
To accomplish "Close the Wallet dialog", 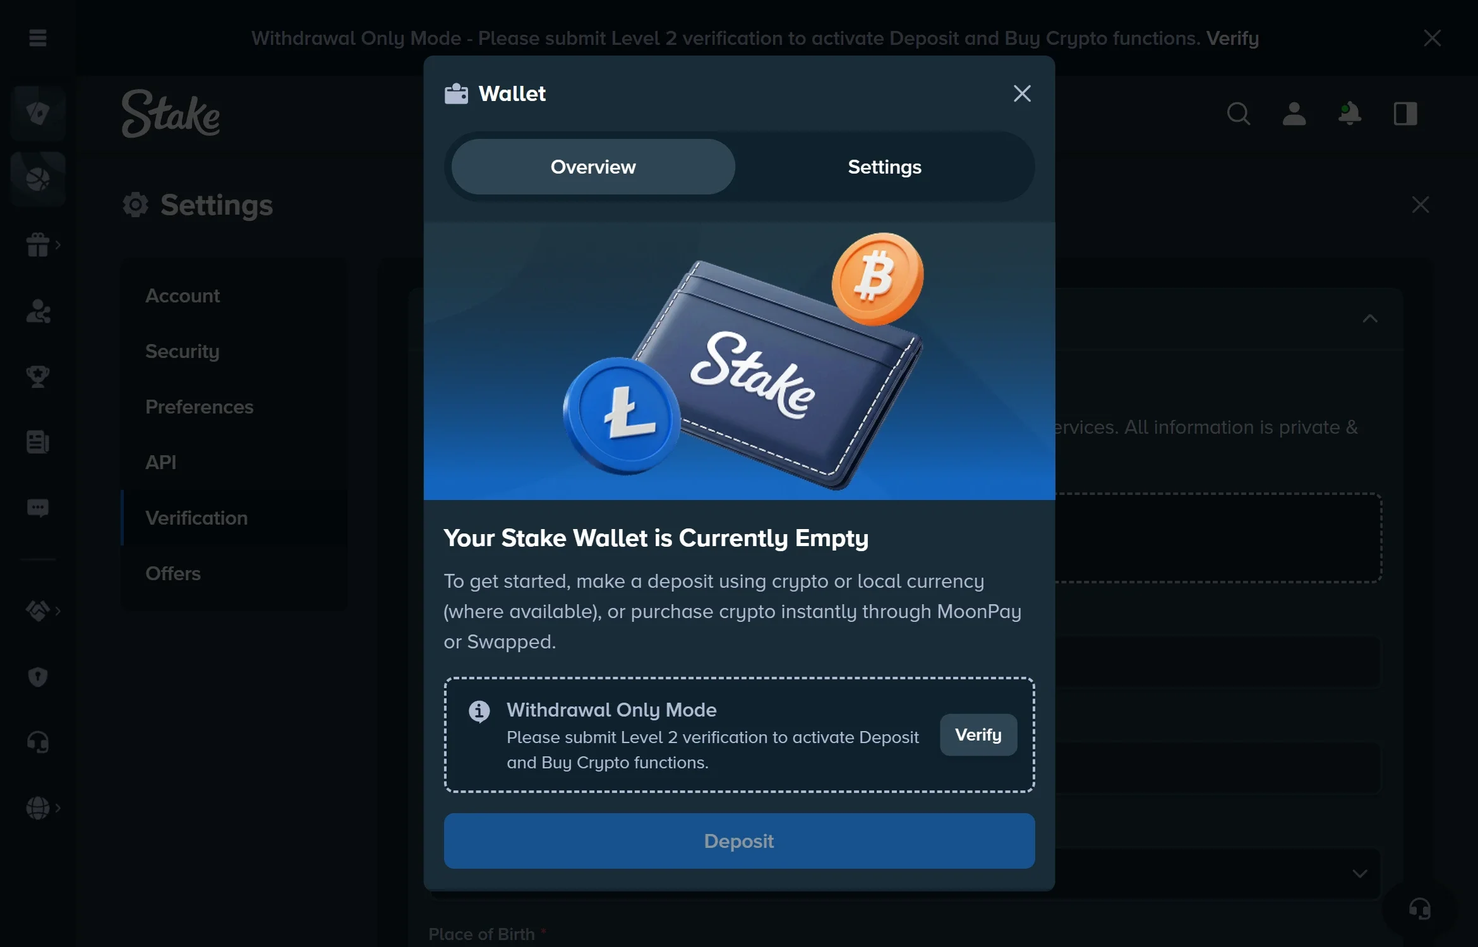I will pos(1022,93).
